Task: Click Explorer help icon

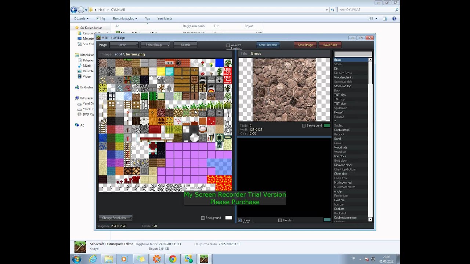Action: tap(395, 18)
